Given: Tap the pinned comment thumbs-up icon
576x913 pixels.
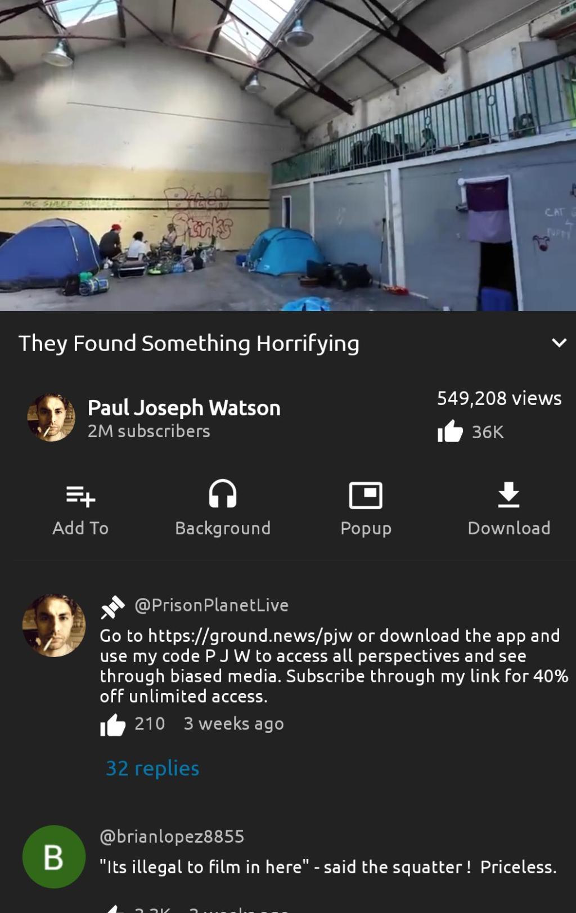Looking at the screenshot, I should (112, 725).
